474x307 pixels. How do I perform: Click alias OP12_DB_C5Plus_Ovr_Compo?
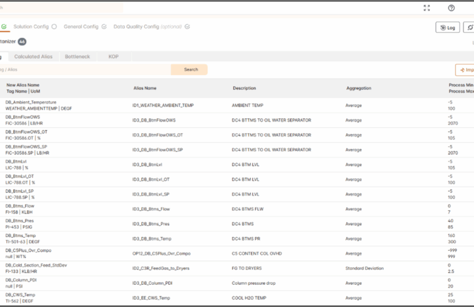(x=162, y=254)
